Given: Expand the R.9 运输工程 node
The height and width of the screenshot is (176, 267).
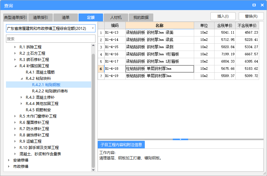Looking at the screenshot, I should tap(15, 141).
